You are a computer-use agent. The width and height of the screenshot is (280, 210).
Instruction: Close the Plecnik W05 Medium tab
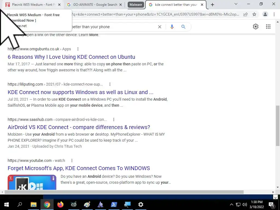click(x=59, y=5)
